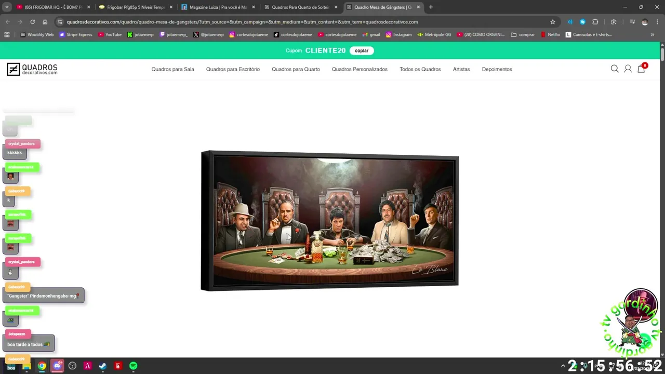This screenshot has height=374, width=665.
Task: Open Discord from the taskbar
Action: tap(57, 366)
